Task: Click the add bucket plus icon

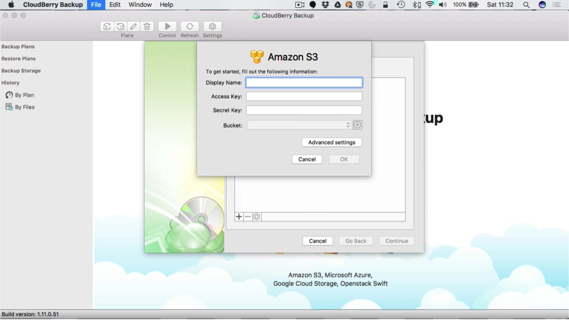Action: tap(357, 125)
